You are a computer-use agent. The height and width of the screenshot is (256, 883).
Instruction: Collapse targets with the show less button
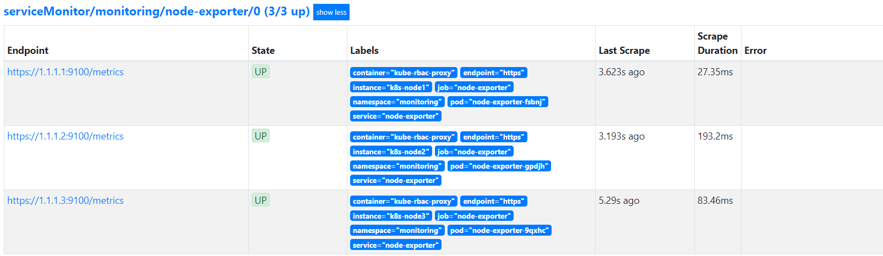click(331, 12)
